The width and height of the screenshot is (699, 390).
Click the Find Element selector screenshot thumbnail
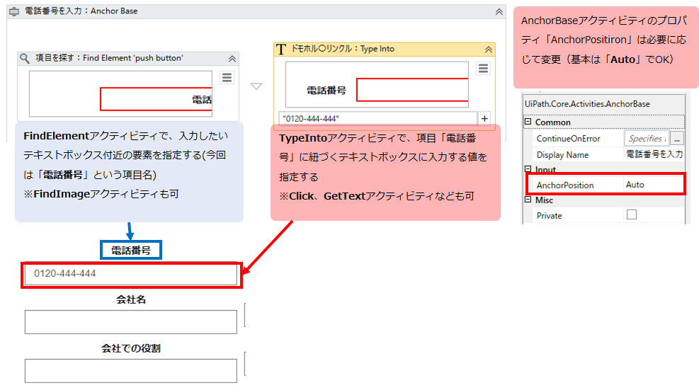pos(120,93)
